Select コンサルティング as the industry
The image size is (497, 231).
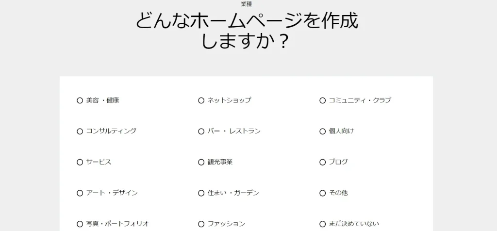tap(80, 131)
